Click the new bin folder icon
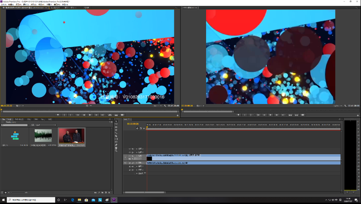361x204 pixels. [x=102, y=192]
